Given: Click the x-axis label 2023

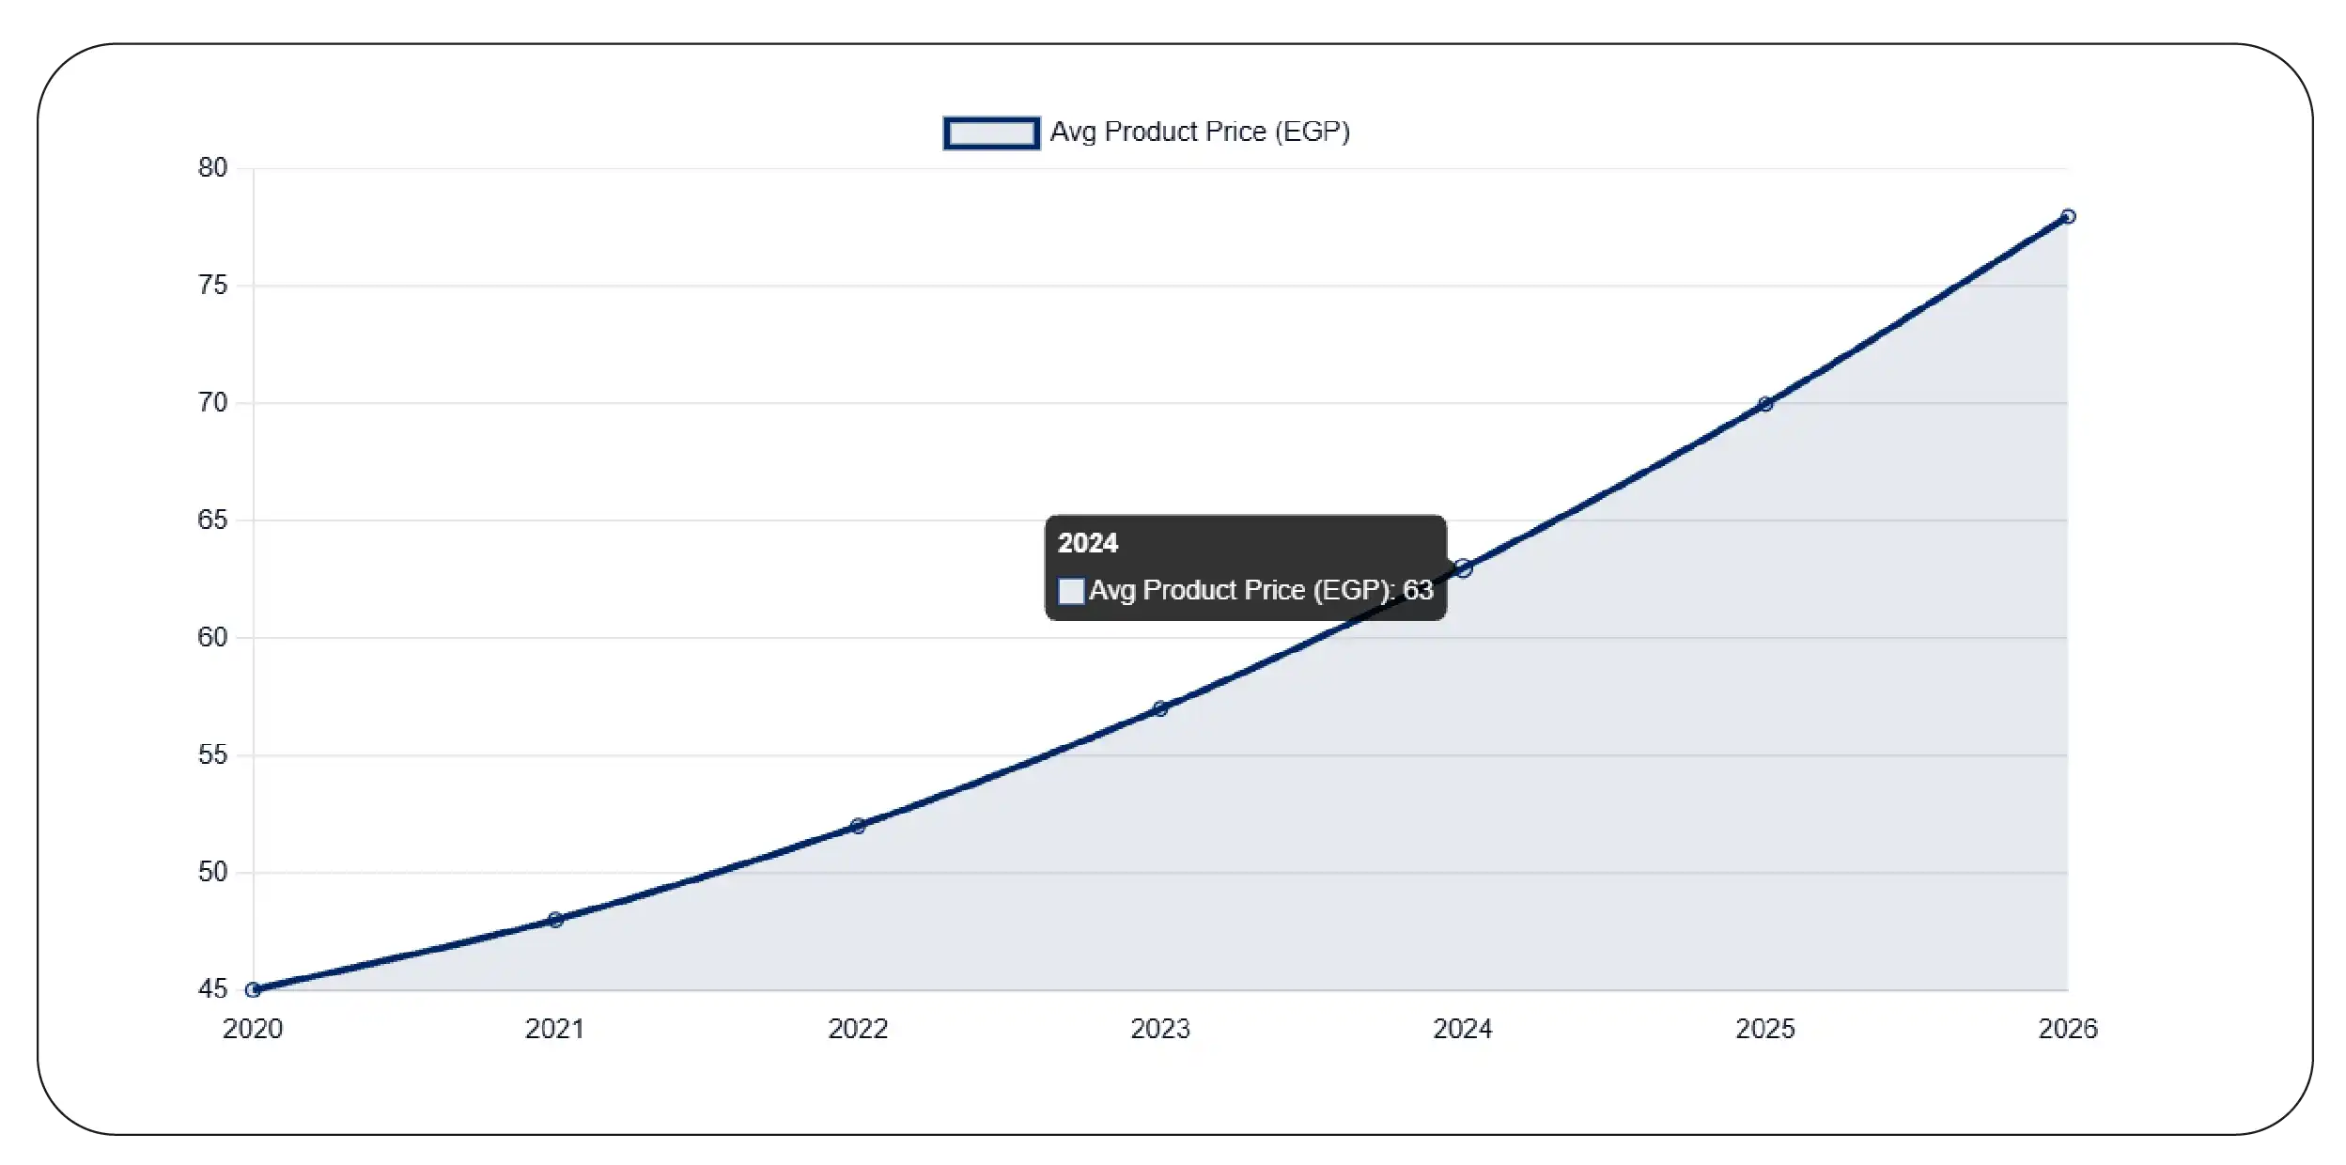Looking at the screenshot, I should [1160, 1029].
